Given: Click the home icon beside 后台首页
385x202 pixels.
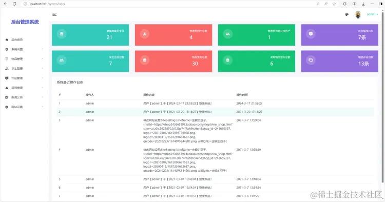Looking at the screenshot, I should tap(7, 39).
